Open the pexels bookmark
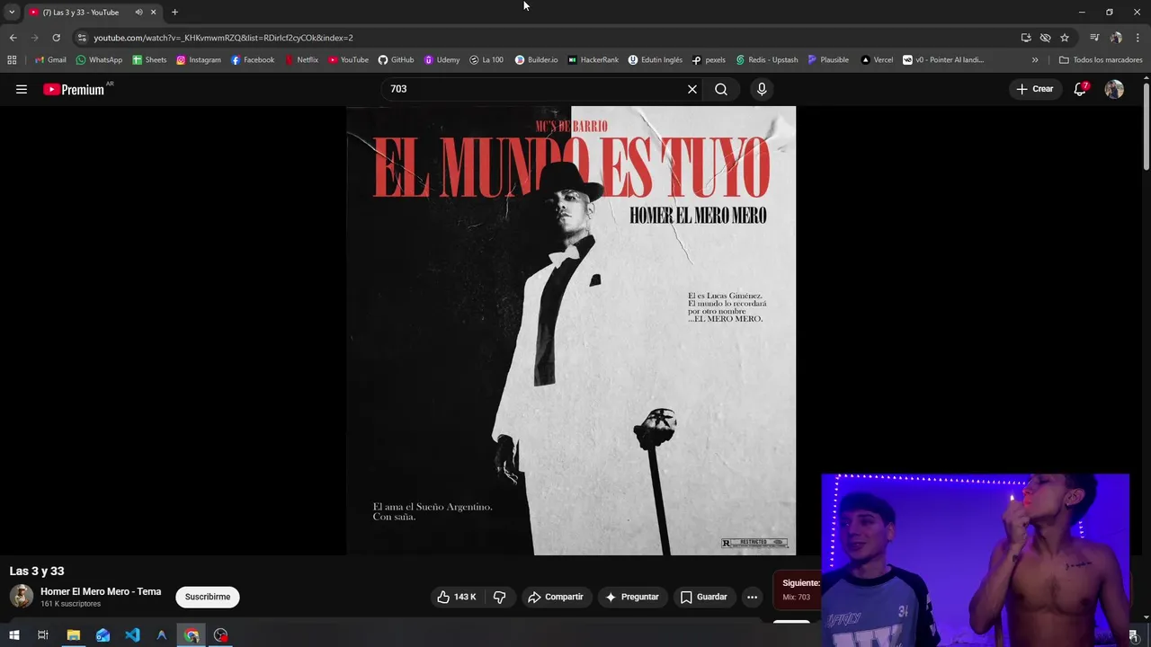The width and height of the screenshot is (1151, 647). pyautogui.click(x=709, y=60)
